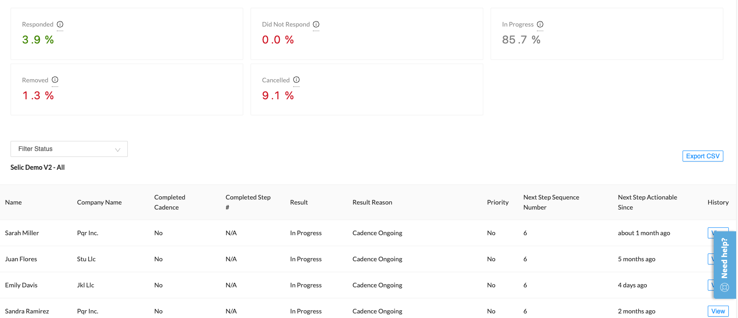Click the Cancelled info icon

click(x=296, y=80)
